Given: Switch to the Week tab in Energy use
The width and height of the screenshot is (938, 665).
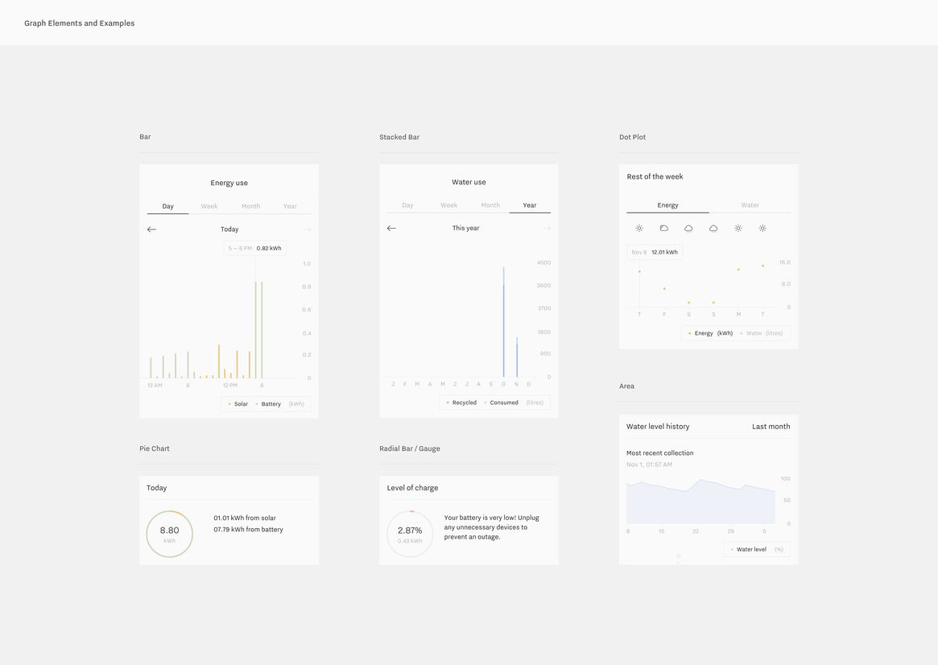Looking at the screenshot, I should (x=209, y=206).
